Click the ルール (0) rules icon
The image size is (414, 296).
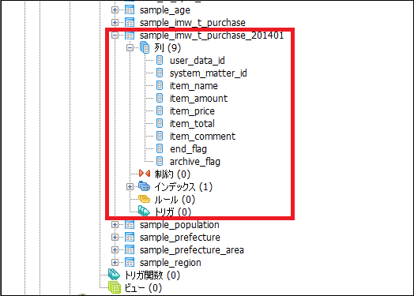pyautogui.click(x=144, y=199)
